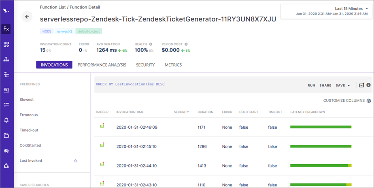Viewport: 374px width, 188px height.
Task: Select the Slowest predefined query
Action: [x=26, y=100]
